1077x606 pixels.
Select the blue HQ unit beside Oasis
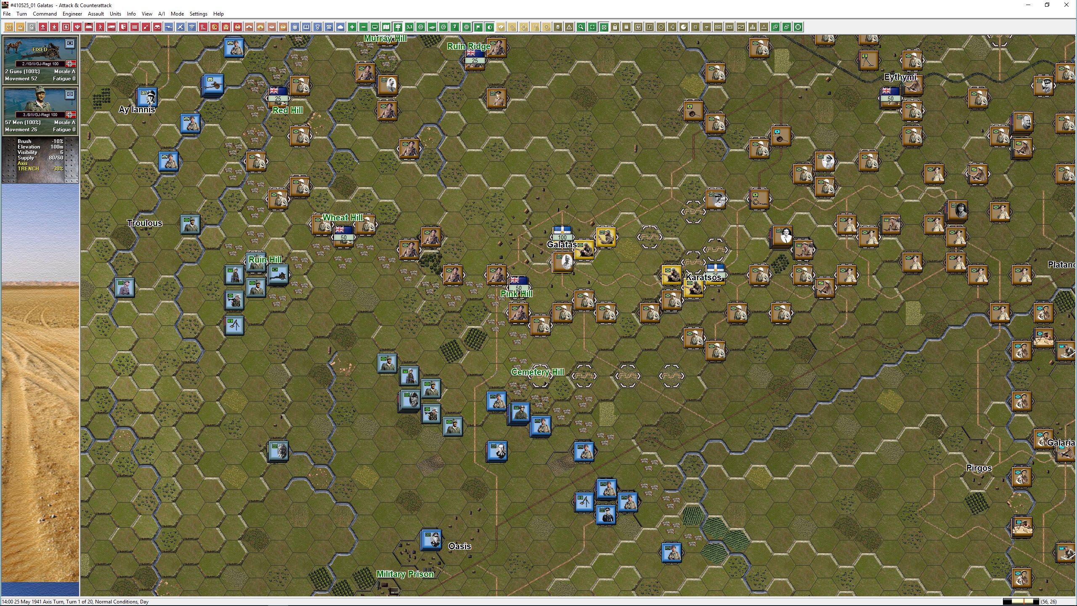click(x=431, y=540)
